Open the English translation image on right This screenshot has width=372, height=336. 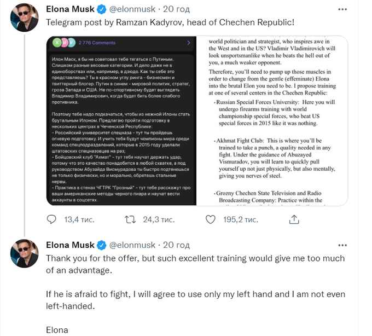[272, 120]
